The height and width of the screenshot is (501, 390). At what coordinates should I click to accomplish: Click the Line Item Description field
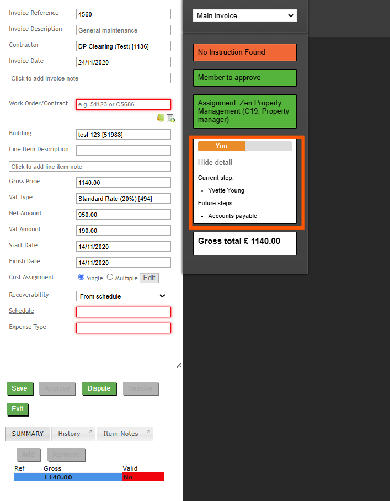coord(124,150)
